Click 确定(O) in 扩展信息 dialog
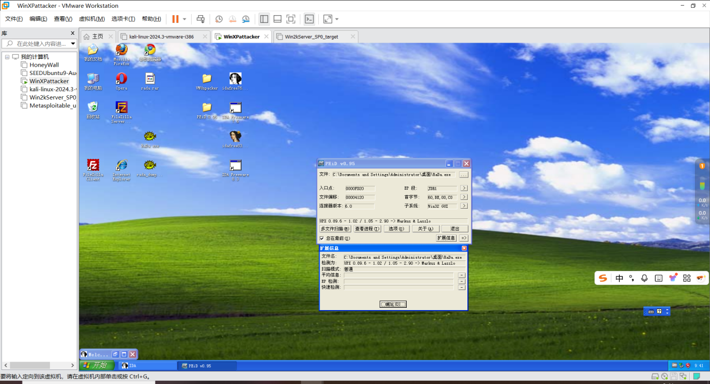The height and width of the screenshot is (384, 710). 393,304
